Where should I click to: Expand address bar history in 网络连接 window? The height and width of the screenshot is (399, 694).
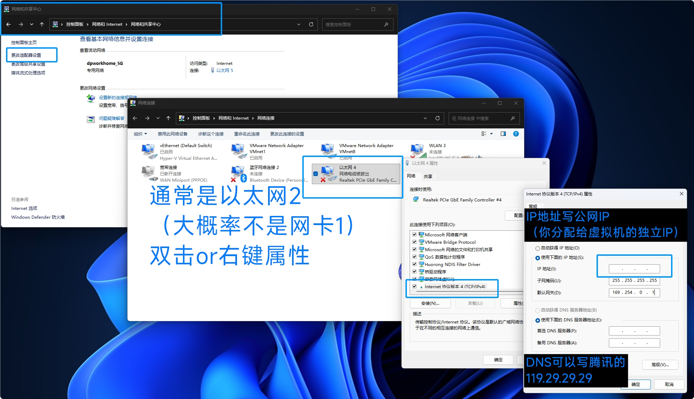[x=425, y=118]
